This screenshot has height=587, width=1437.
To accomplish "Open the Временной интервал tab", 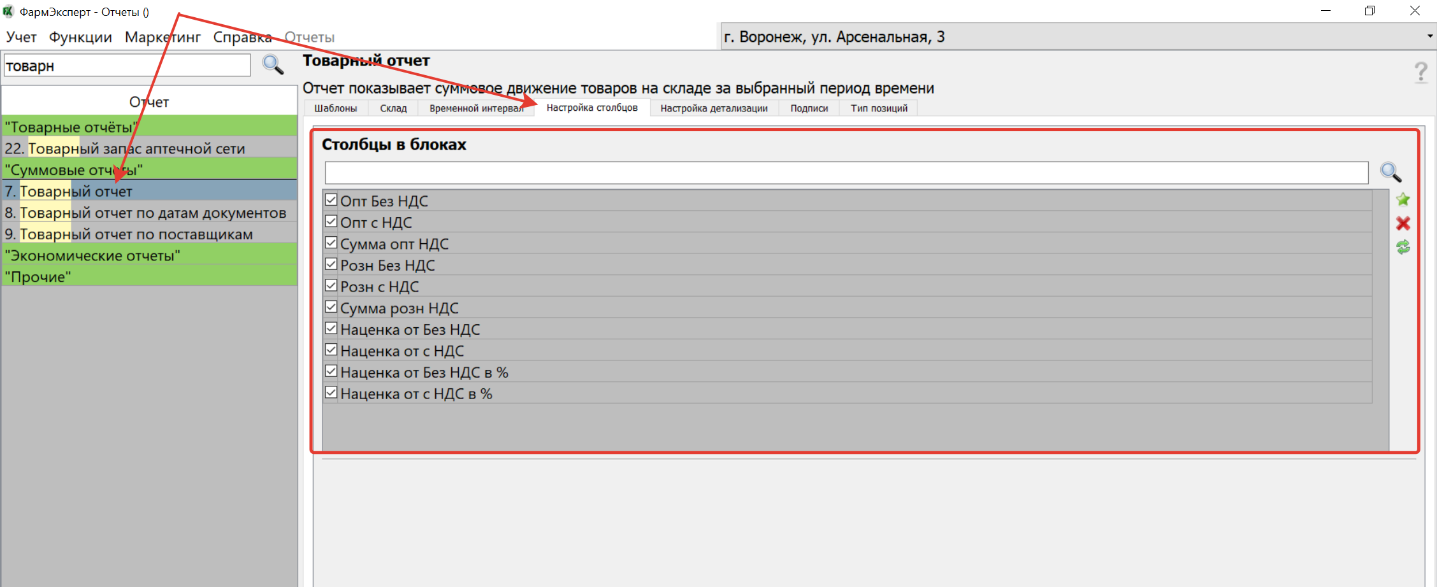I will 475,108.
